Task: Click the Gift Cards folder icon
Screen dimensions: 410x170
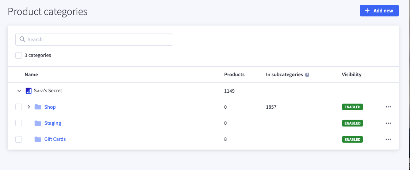Action: (x=38, y=139)
